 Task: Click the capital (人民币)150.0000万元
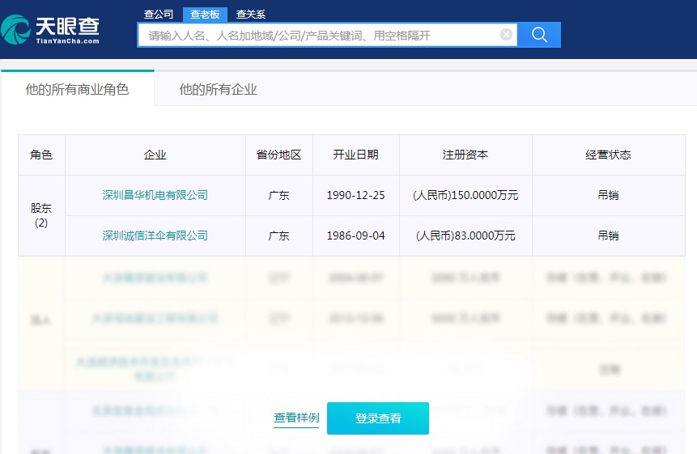[465, 195]
